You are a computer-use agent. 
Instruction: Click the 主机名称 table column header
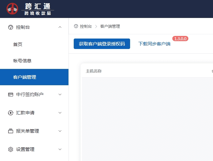click(x=94, y=71)
